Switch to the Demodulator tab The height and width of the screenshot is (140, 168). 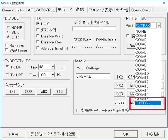point(13,10)
